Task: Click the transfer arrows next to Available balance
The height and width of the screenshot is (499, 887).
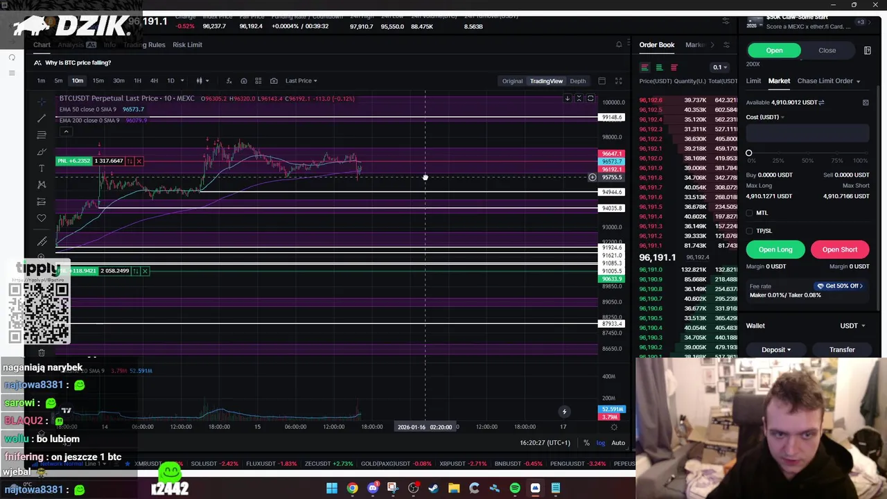Action: point(821,103)
